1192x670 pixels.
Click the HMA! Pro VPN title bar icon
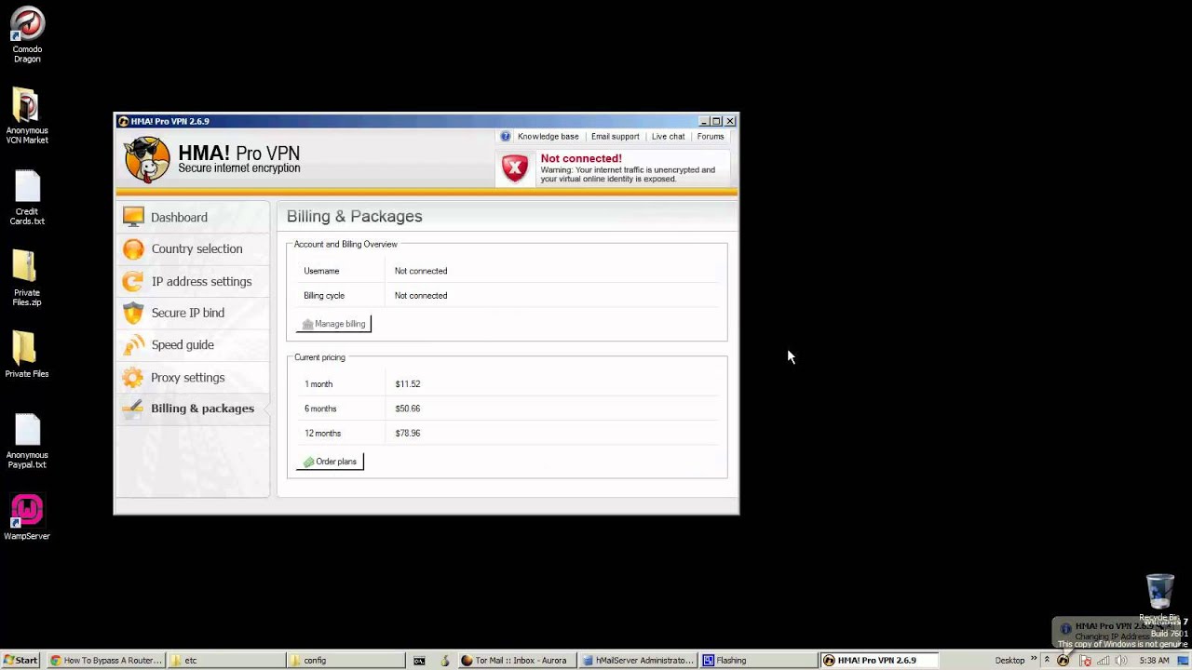click(x=123, y=121)
